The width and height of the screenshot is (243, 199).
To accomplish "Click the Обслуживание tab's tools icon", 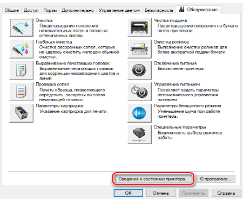I will click(182, 9).
